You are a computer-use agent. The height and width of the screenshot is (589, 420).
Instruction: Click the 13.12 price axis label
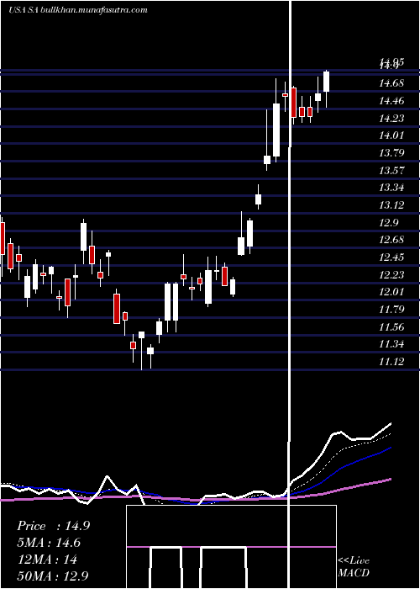click(x=391, y=205)
